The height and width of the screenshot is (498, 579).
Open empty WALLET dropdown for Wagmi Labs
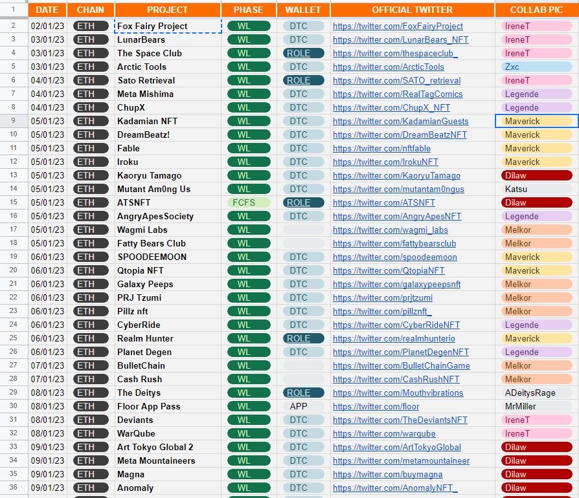tap(304, 230)
